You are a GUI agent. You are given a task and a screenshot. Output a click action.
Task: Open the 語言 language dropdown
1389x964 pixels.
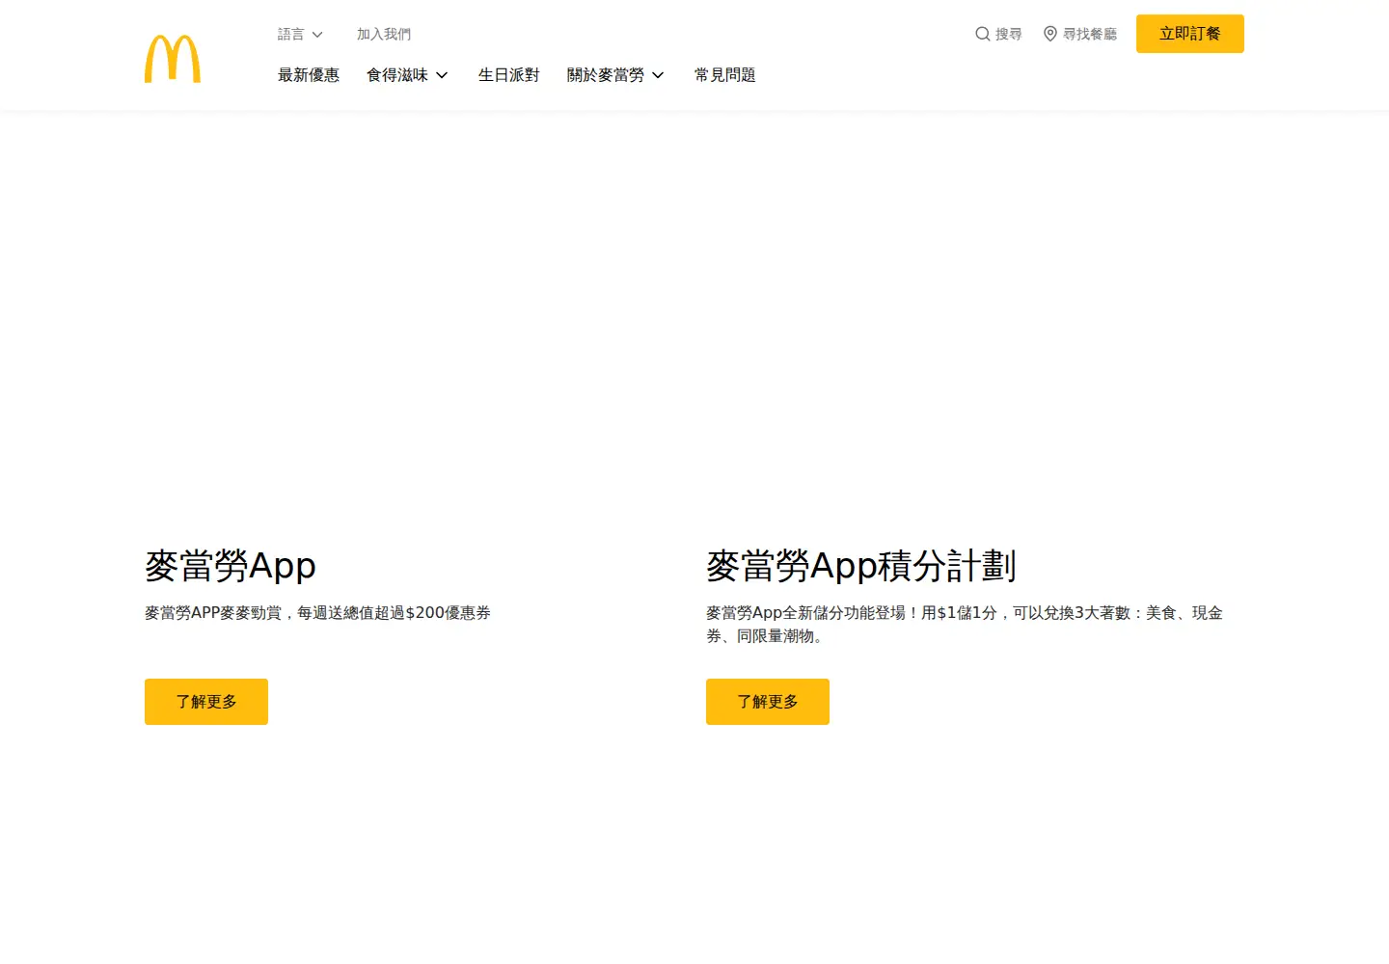coord(300,34)
